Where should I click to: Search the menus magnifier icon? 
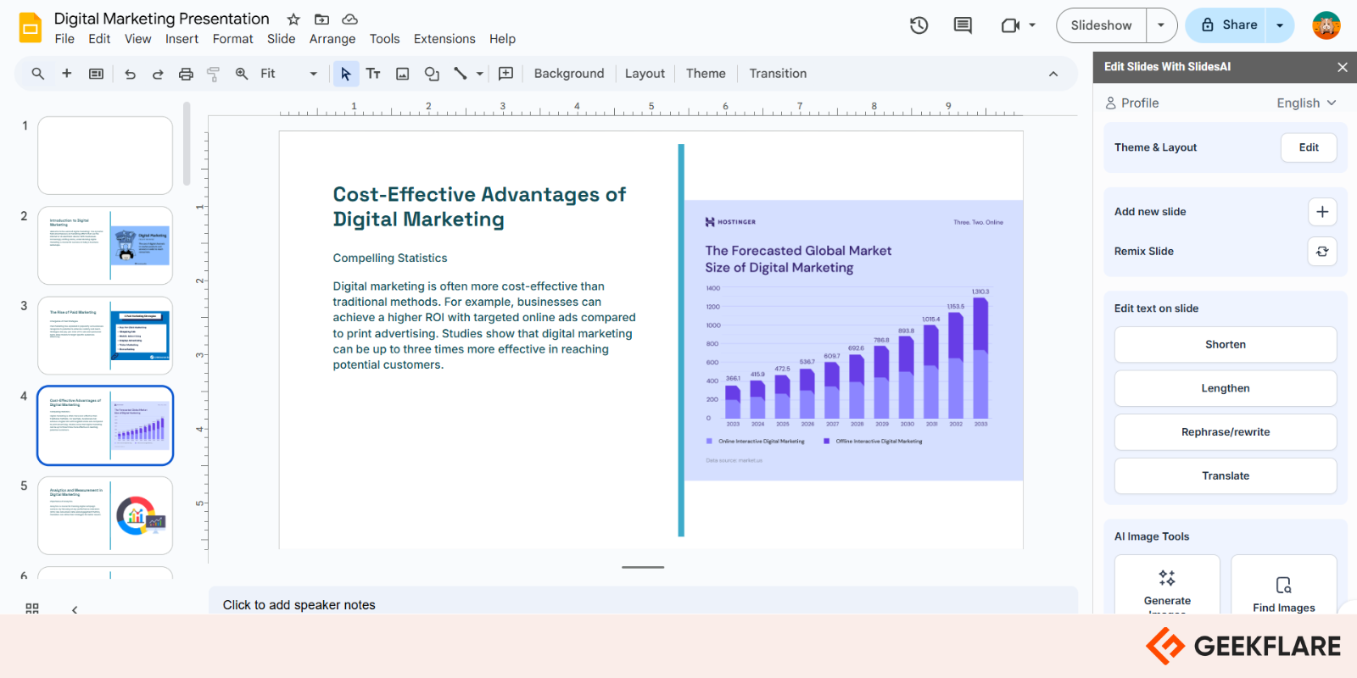click(38, 74)
